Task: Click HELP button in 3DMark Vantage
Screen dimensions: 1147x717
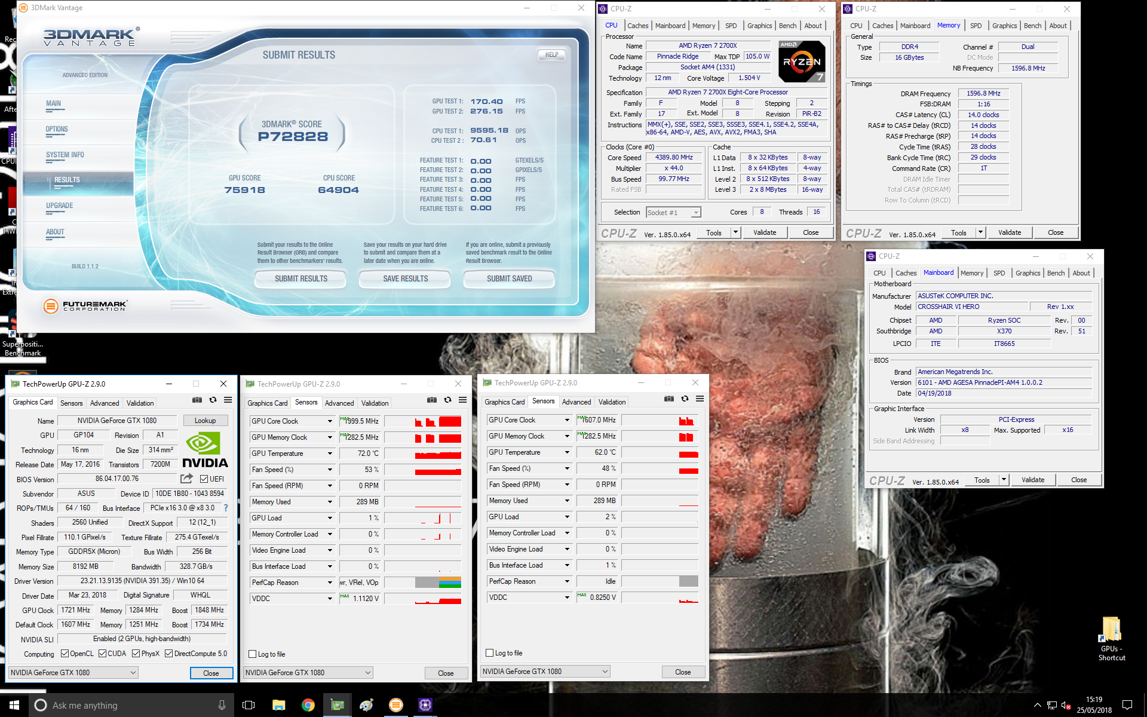Action: [x=551, y=54]
